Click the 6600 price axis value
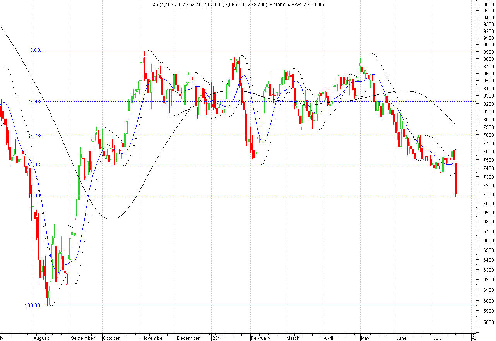 pos(488,241)
